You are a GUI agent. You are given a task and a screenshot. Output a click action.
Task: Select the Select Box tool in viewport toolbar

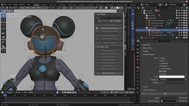tap(4, 16)
